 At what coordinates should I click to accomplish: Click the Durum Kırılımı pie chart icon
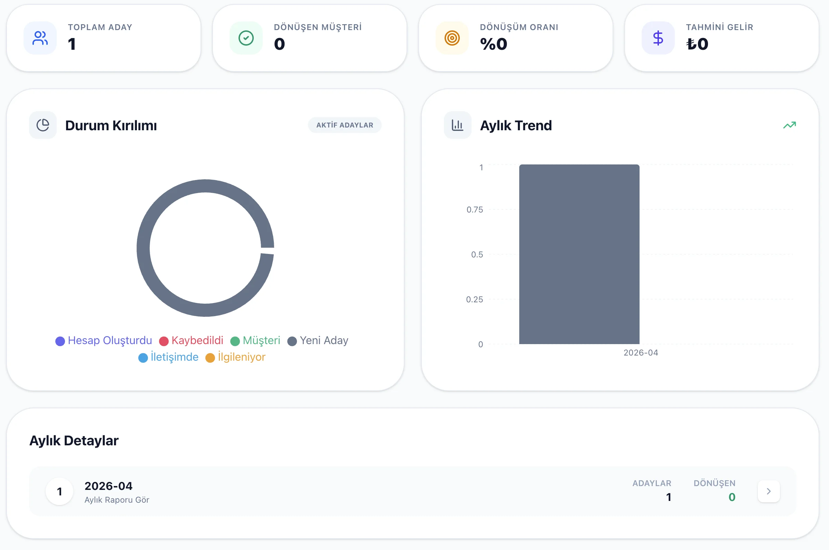click(43, 125)
